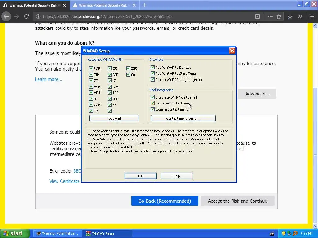Bookmark this page with the star icon
The height and width of the screenshot is (238, 318).
pos(279,17)
